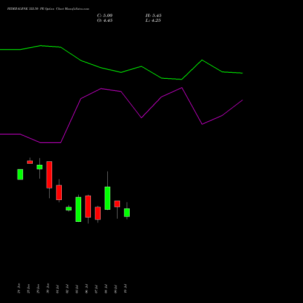This screenshot has height=303, width=303.
Task: Select the 06 Jul date label
Action: click(87, 289)
